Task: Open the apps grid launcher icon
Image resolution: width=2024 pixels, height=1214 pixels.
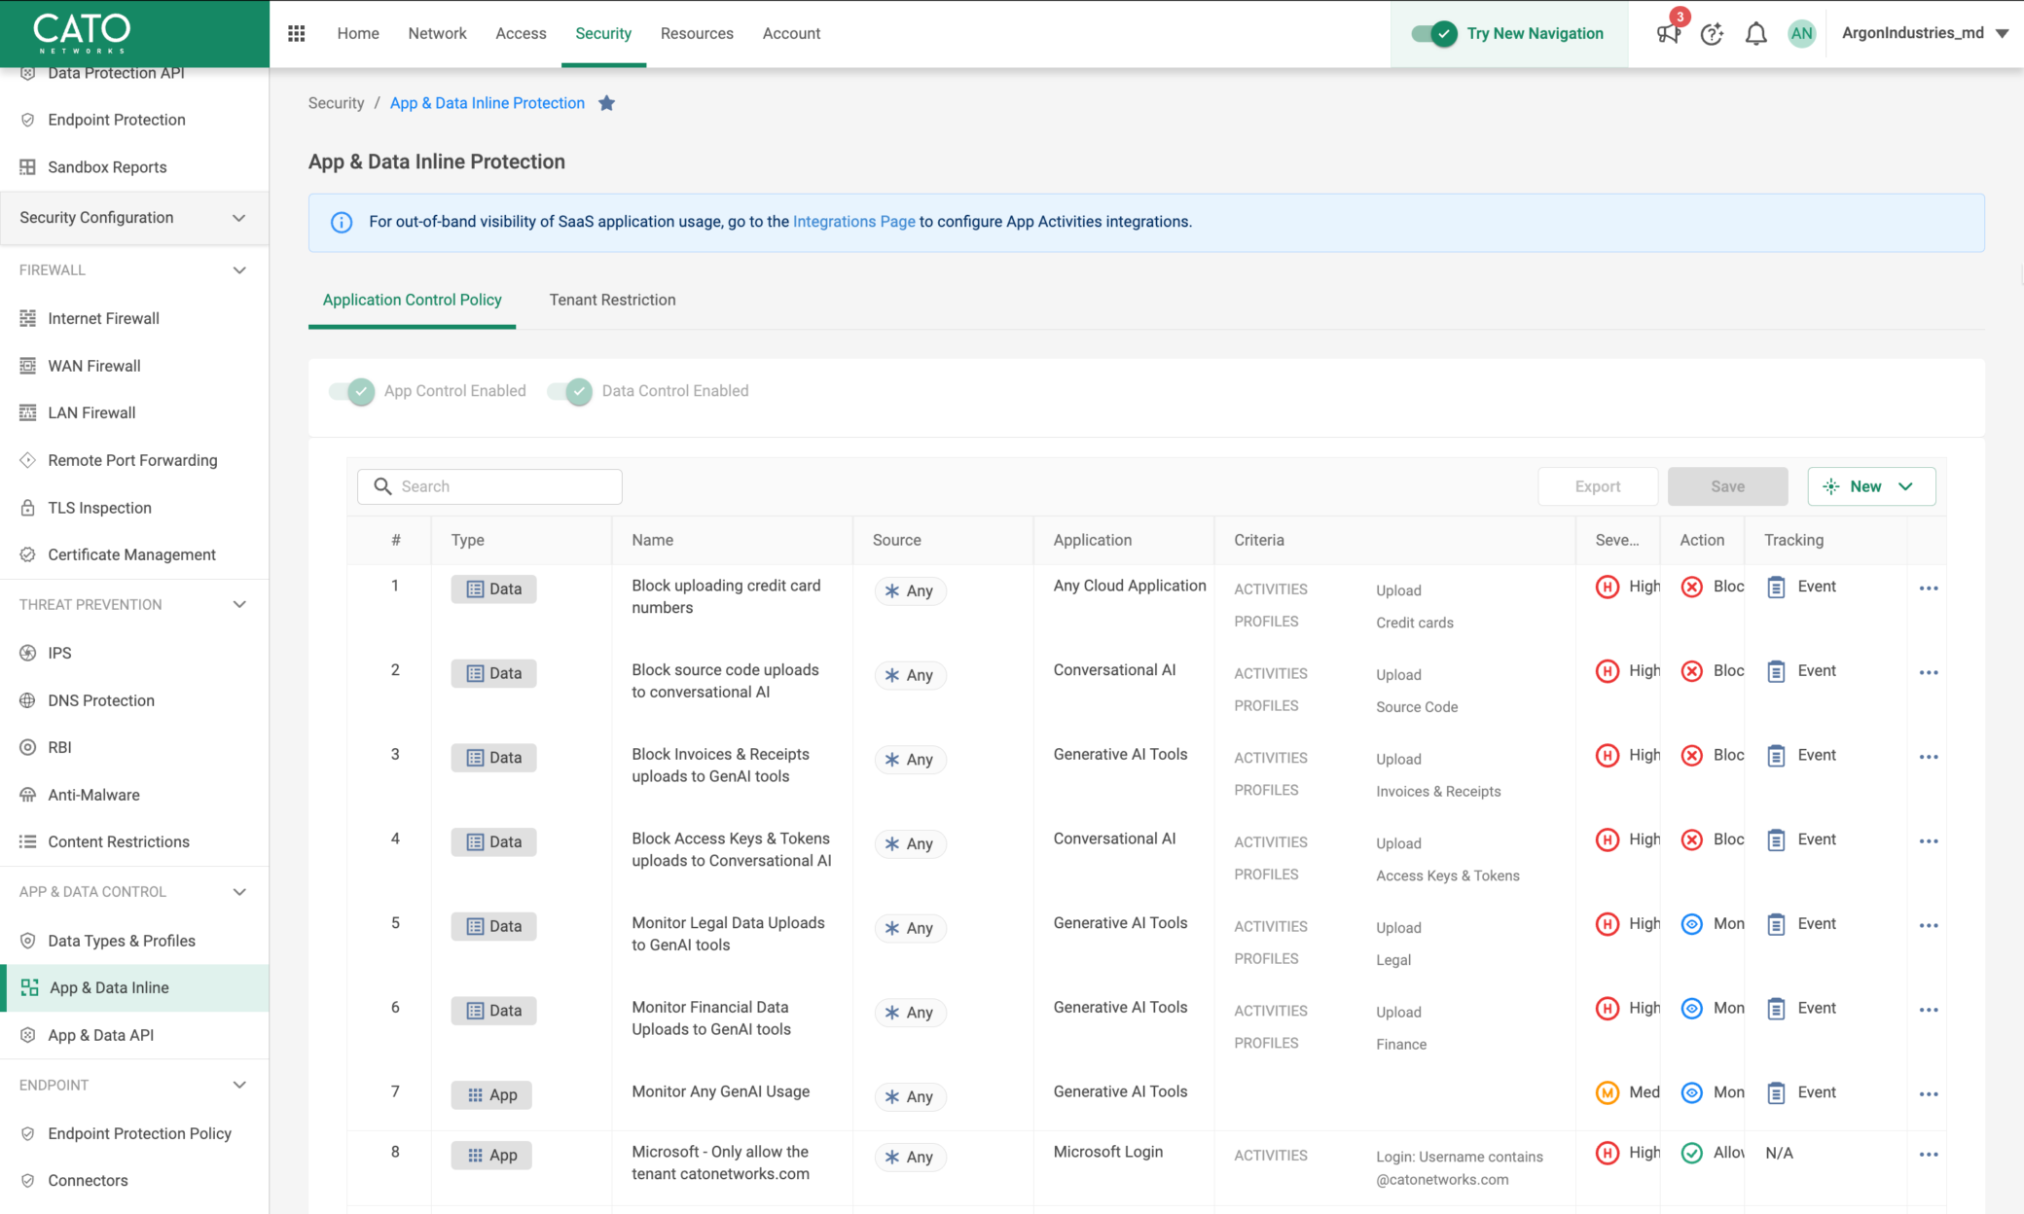Action: (x=297, y=33)
